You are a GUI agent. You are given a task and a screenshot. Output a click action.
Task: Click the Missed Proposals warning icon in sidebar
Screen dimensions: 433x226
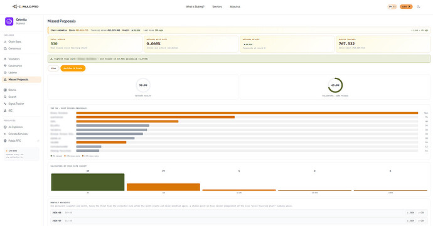[x=5, y=80]
